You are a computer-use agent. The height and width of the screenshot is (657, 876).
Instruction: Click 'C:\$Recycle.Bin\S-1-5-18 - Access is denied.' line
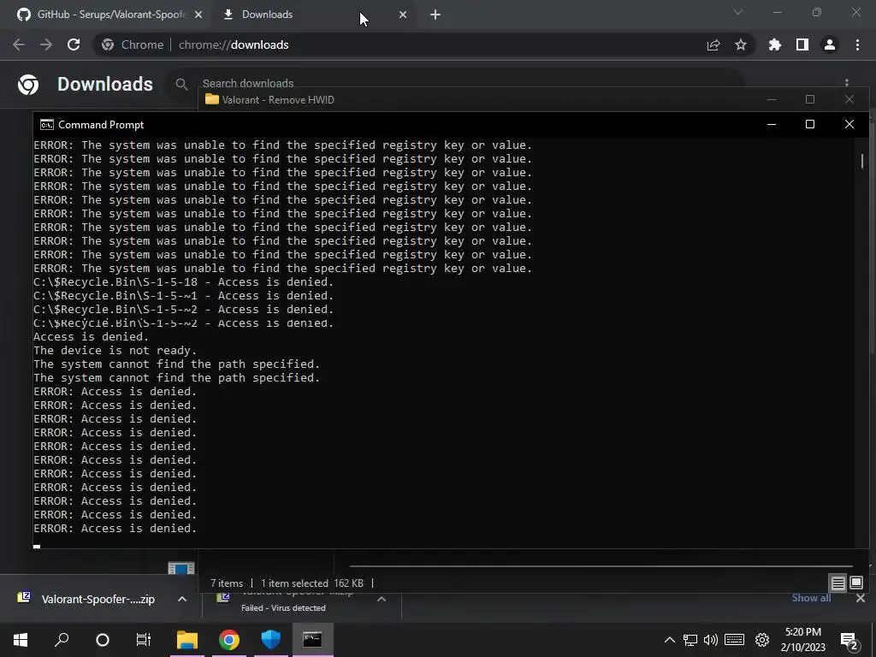pyautogui.click(x=183, y=282)
